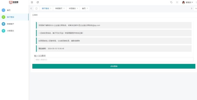This screenshot has height=100, width=197.
Task: Switch to the 骗子查询 tab
Action: coord(45,8)
